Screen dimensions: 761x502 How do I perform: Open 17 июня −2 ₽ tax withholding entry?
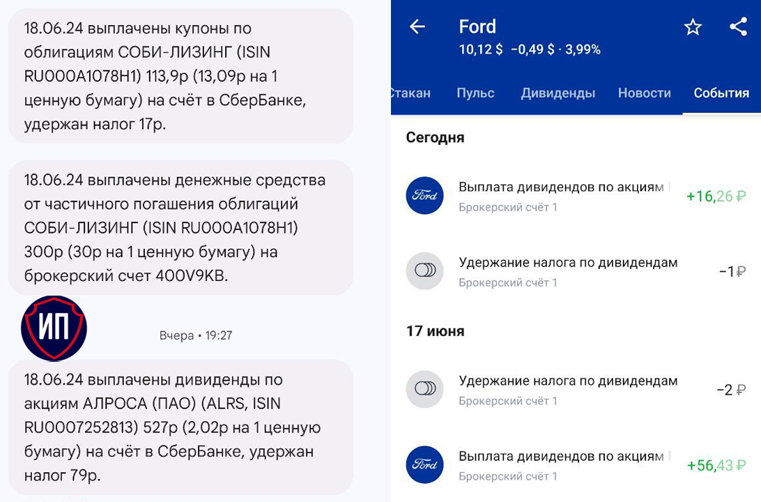coord(568,390)
